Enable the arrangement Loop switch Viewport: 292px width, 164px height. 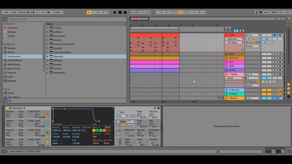[181, 12]
